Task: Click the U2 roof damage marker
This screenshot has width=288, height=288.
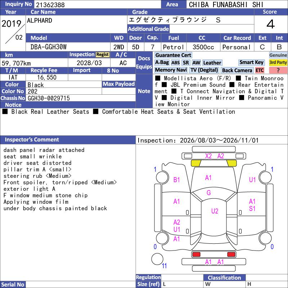Action: point(215,211)
